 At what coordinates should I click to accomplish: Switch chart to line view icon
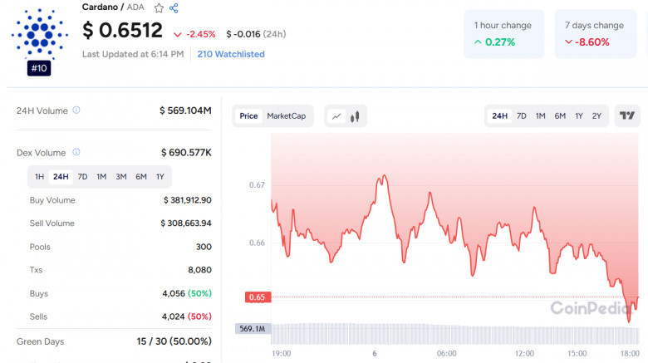pos(336,116)
